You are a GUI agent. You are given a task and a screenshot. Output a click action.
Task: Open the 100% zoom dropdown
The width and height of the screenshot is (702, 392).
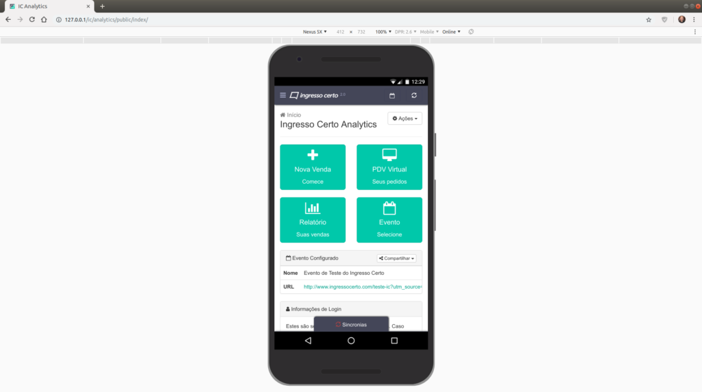[x=383, y=32]
